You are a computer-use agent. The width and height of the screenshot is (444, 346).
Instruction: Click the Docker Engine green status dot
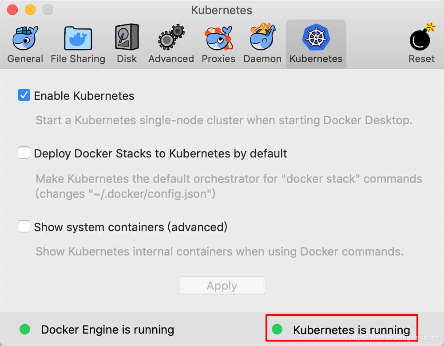[x=25, y=329]
